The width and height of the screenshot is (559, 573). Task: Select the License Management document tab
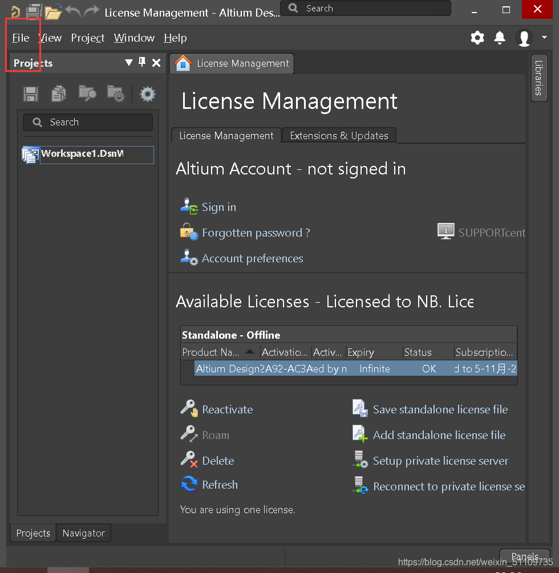click(x=232, y=64)
